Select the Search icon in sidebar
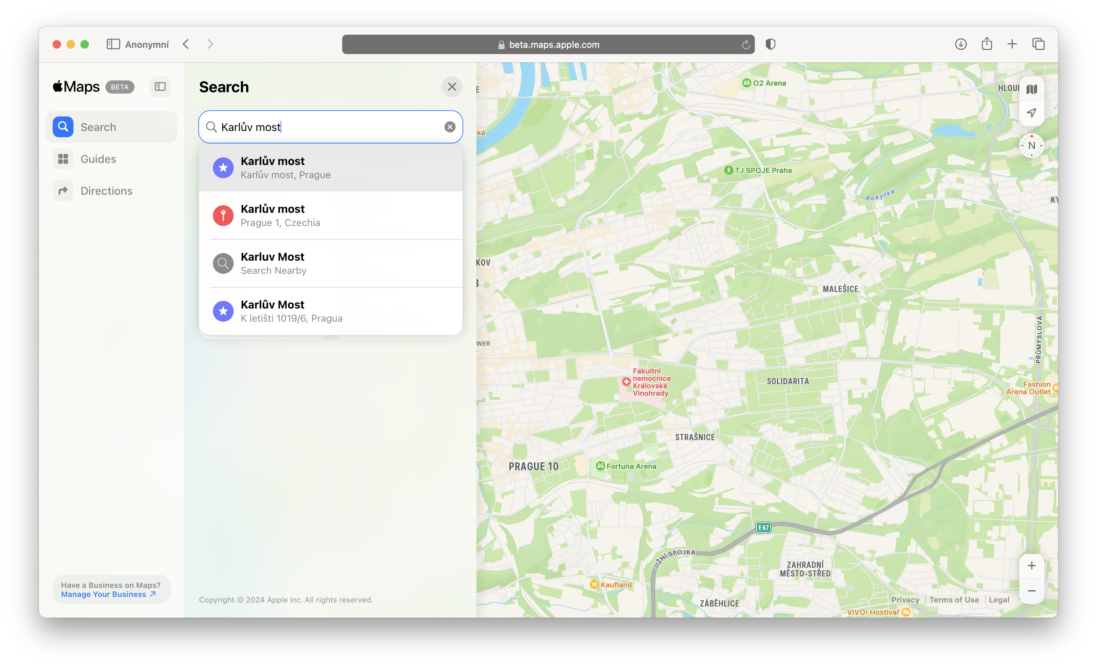 (63, 127)
